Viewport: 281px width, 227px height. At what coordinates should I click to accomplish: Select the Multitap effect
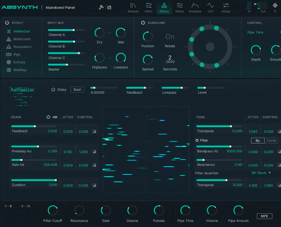tap(16, 70)
